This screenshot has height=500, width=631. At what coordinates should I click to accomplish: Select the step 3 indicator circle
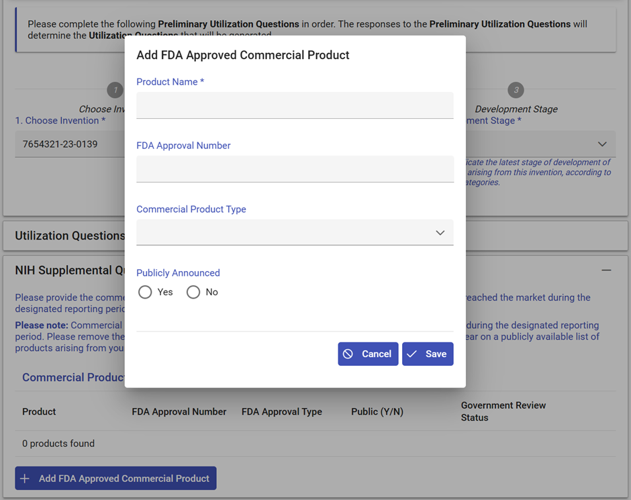click(516, 89)
